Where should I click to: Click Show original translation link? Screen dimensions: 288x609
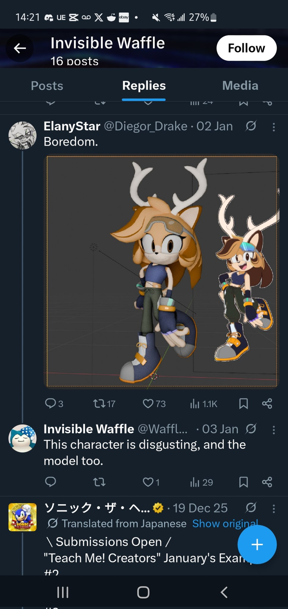click(x=225, y=523)
